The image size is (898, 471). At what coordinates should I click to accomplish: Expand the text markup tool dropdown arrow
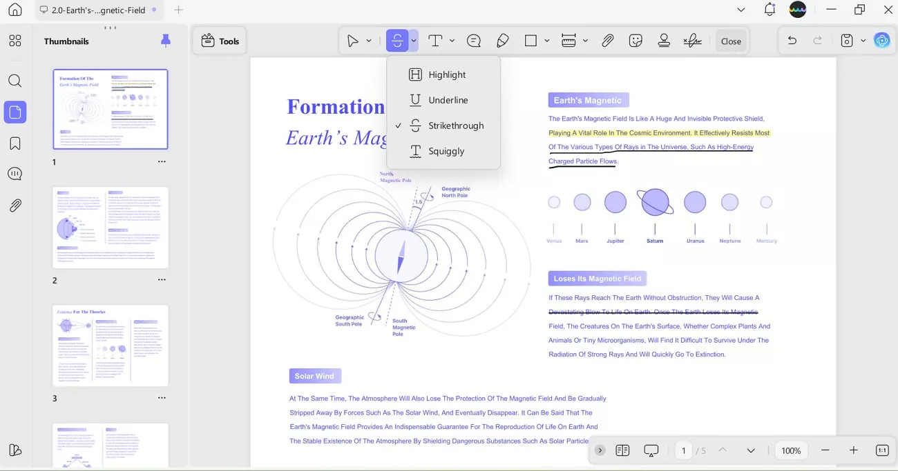click(414, 41)
